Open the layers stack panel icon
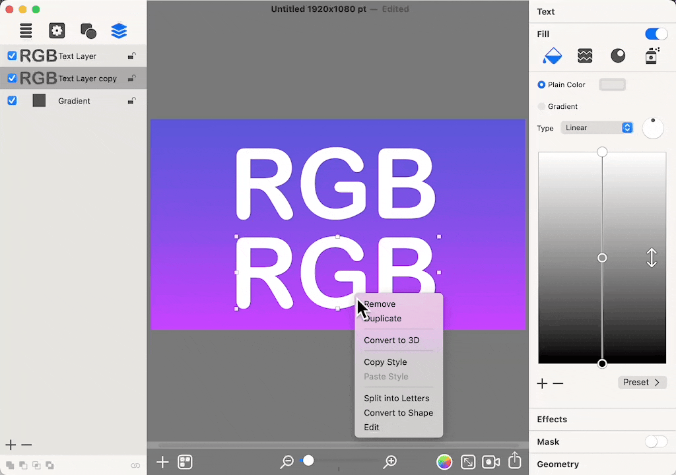Viewport: 676px width, 475px height. (119, 31)
